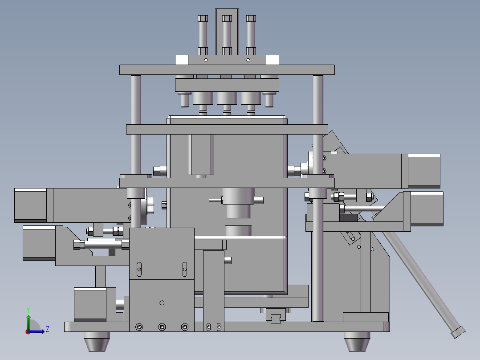This screenshot has width=480, height=360.
Task: Select the far-left motor's end block
Action: (x=31, y=205)
